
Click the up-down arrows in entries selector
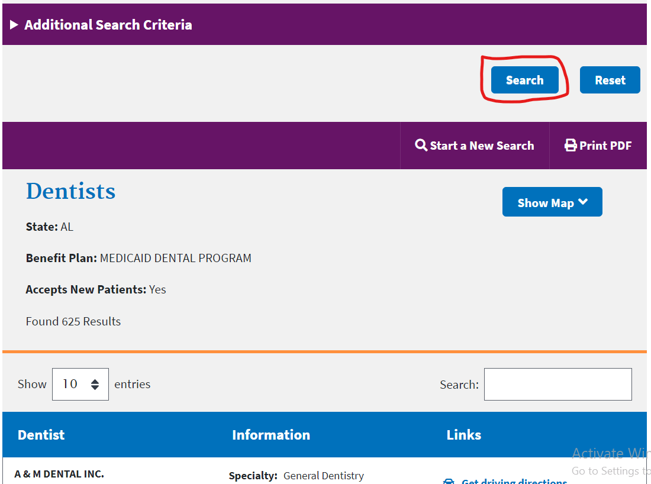point(95,385)
